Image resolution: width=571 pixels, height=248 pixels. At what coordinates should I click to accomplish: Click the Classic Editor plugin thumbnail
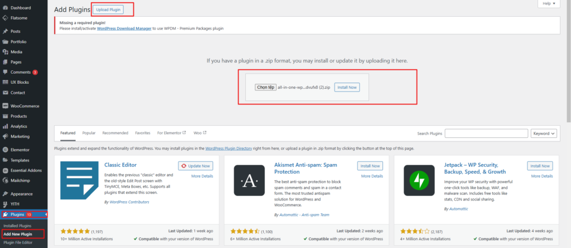click(79, 180)
